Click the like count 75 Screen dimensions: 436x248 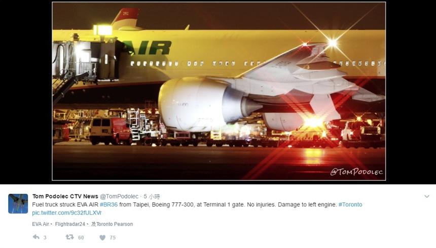point(113,237)
